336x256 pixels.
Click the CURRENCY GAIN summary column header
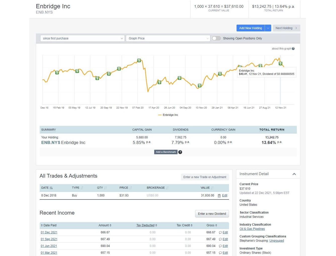click(x=223, y=130)
